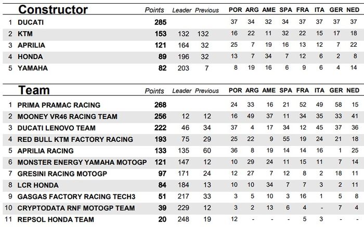This screenshot has width=364, height=227.
Task: Click the PRIMA PRAMAC RACING team name
Action: (x=59, y=105)
